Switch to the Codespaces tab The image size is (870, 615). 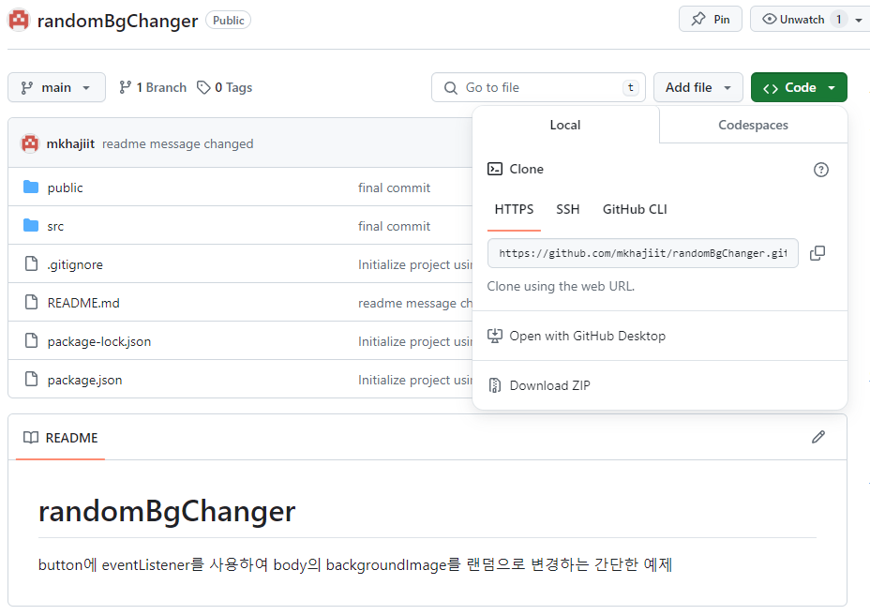(x=752, y=125)
